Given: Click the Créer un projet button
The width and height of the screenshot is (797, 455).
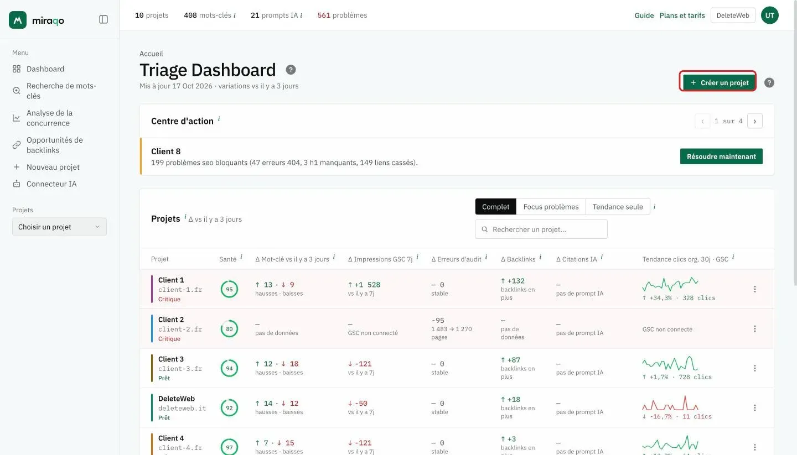Looking at the screenshot, I should [720, 83].
